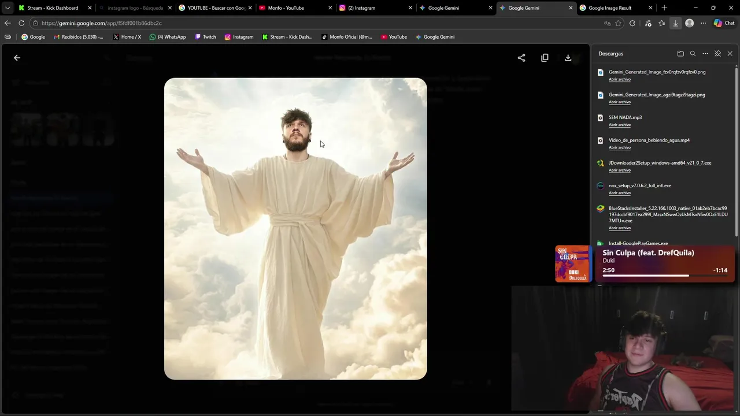Viewport: 740px width, 416px height.
Task: Open the Google Gemini bookmark
Action: click(435, 37)
